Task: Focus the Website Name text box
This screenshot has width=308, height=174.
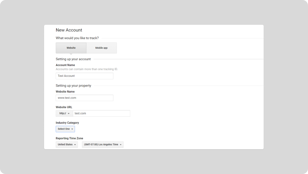Action: point(84,98)
